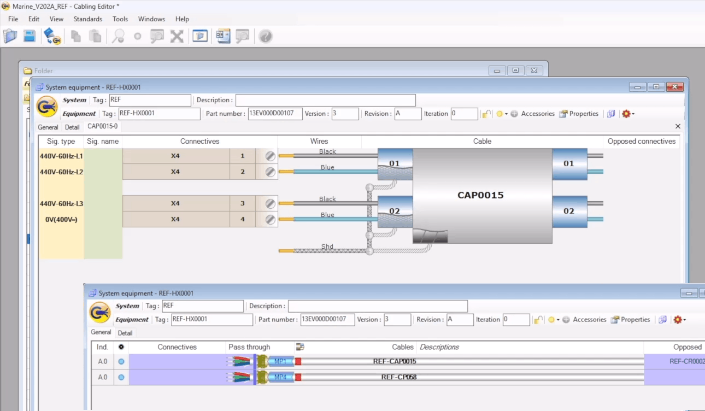Click the red marker on REF-CAP0015 cable
Screen dimensions: 705x411
pos(298,361)
